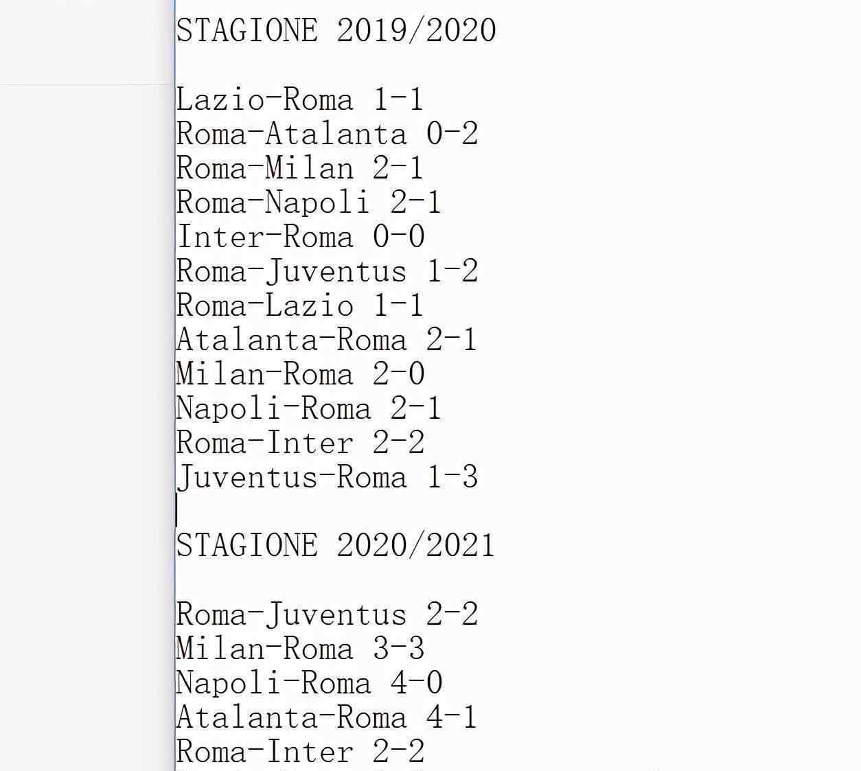Select the Milan-Roma 2-0 text line
Viewport: 861px width, 771px height.
coord(301,374)
